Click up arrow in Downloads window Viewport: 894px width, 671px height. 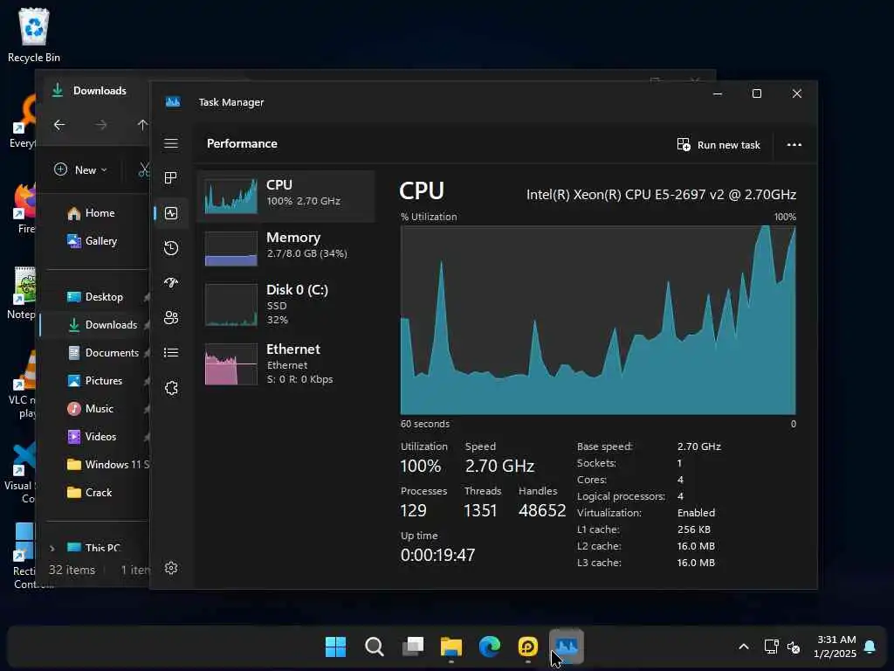tap(142, 124)
